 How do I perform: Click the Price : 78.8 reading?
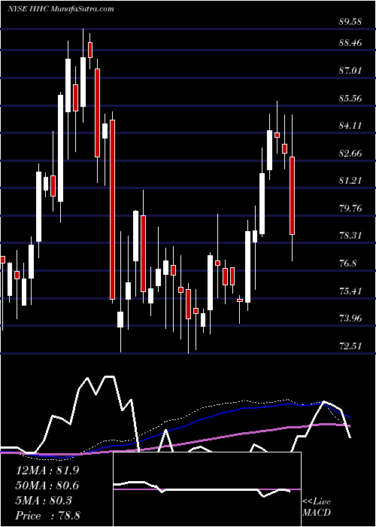coord(47,516)
